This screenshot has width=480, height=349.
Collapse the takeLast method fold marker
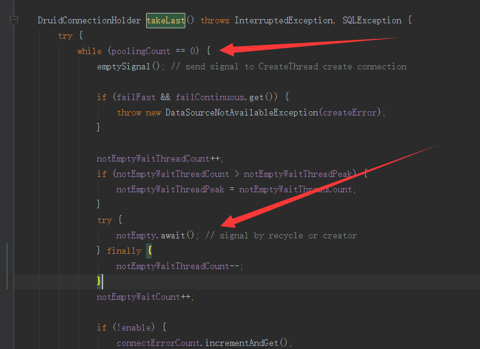[14, 20]
